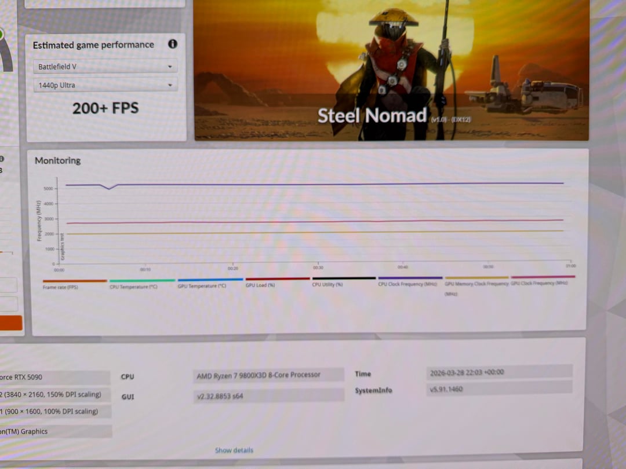Hide the CPU Utility (%) graph line
This screenshot has height=469, width=626.
click(327, 284)
